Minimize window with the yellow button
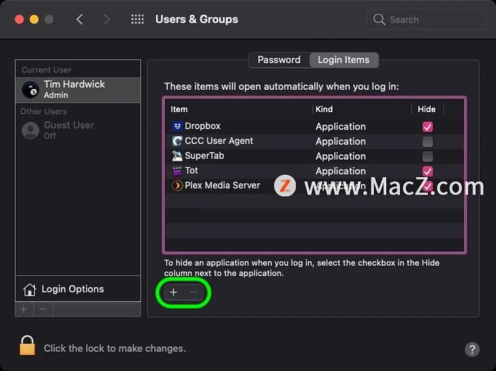 point(34,20)
